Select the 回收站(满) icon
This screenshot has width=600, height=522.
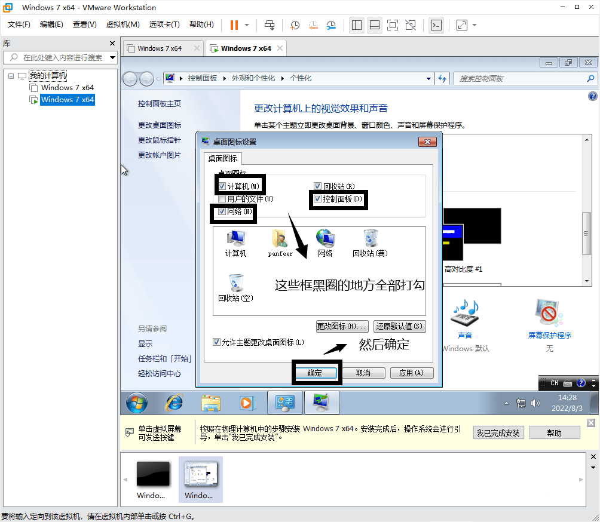coord(370,244)
